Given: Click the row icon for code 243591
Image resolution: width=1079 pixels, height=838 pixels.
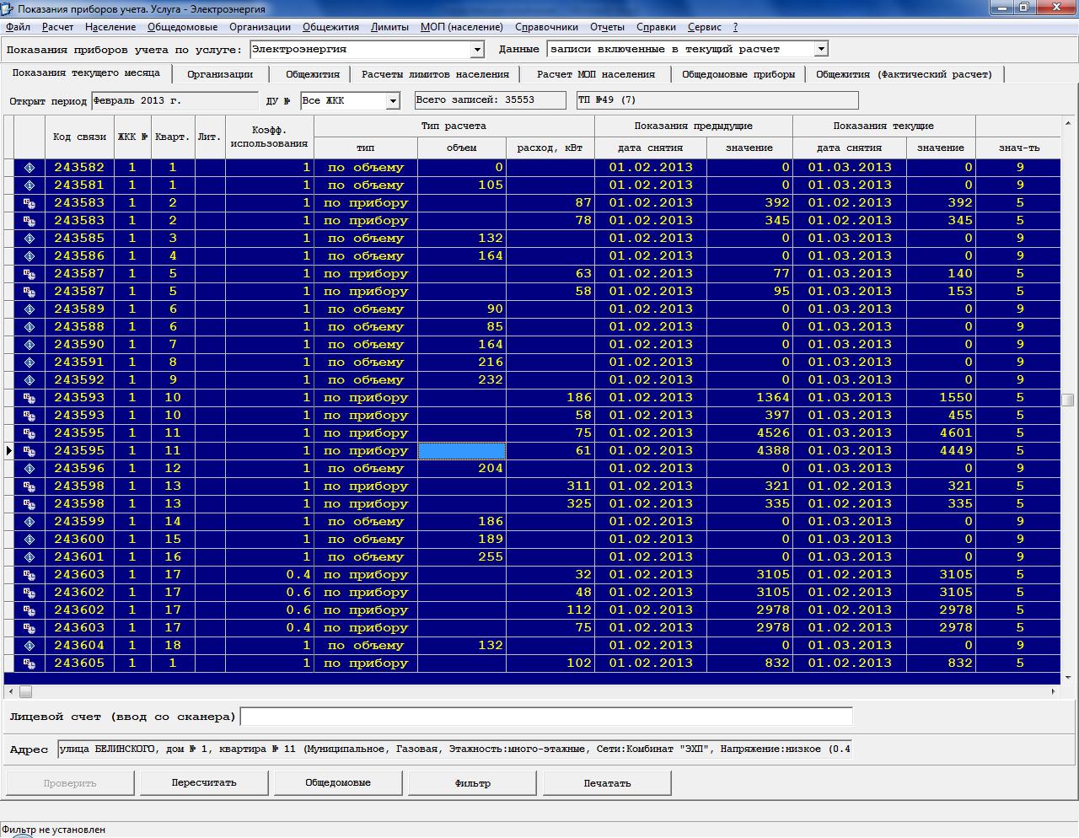Looking at the screenshot, I should (29, 363).
